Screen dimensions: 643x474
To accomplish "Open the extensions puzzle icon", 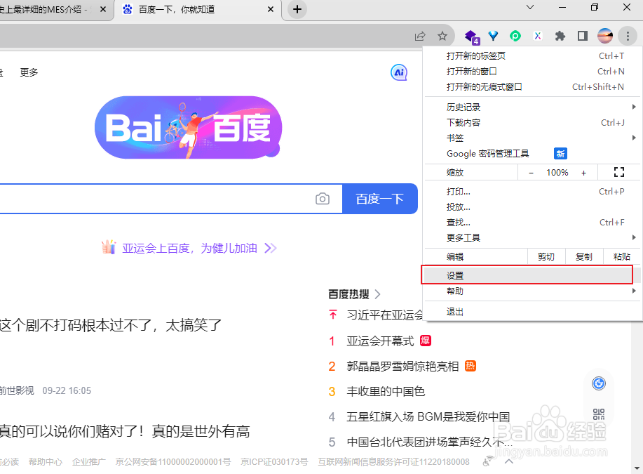I will (560, 36).
